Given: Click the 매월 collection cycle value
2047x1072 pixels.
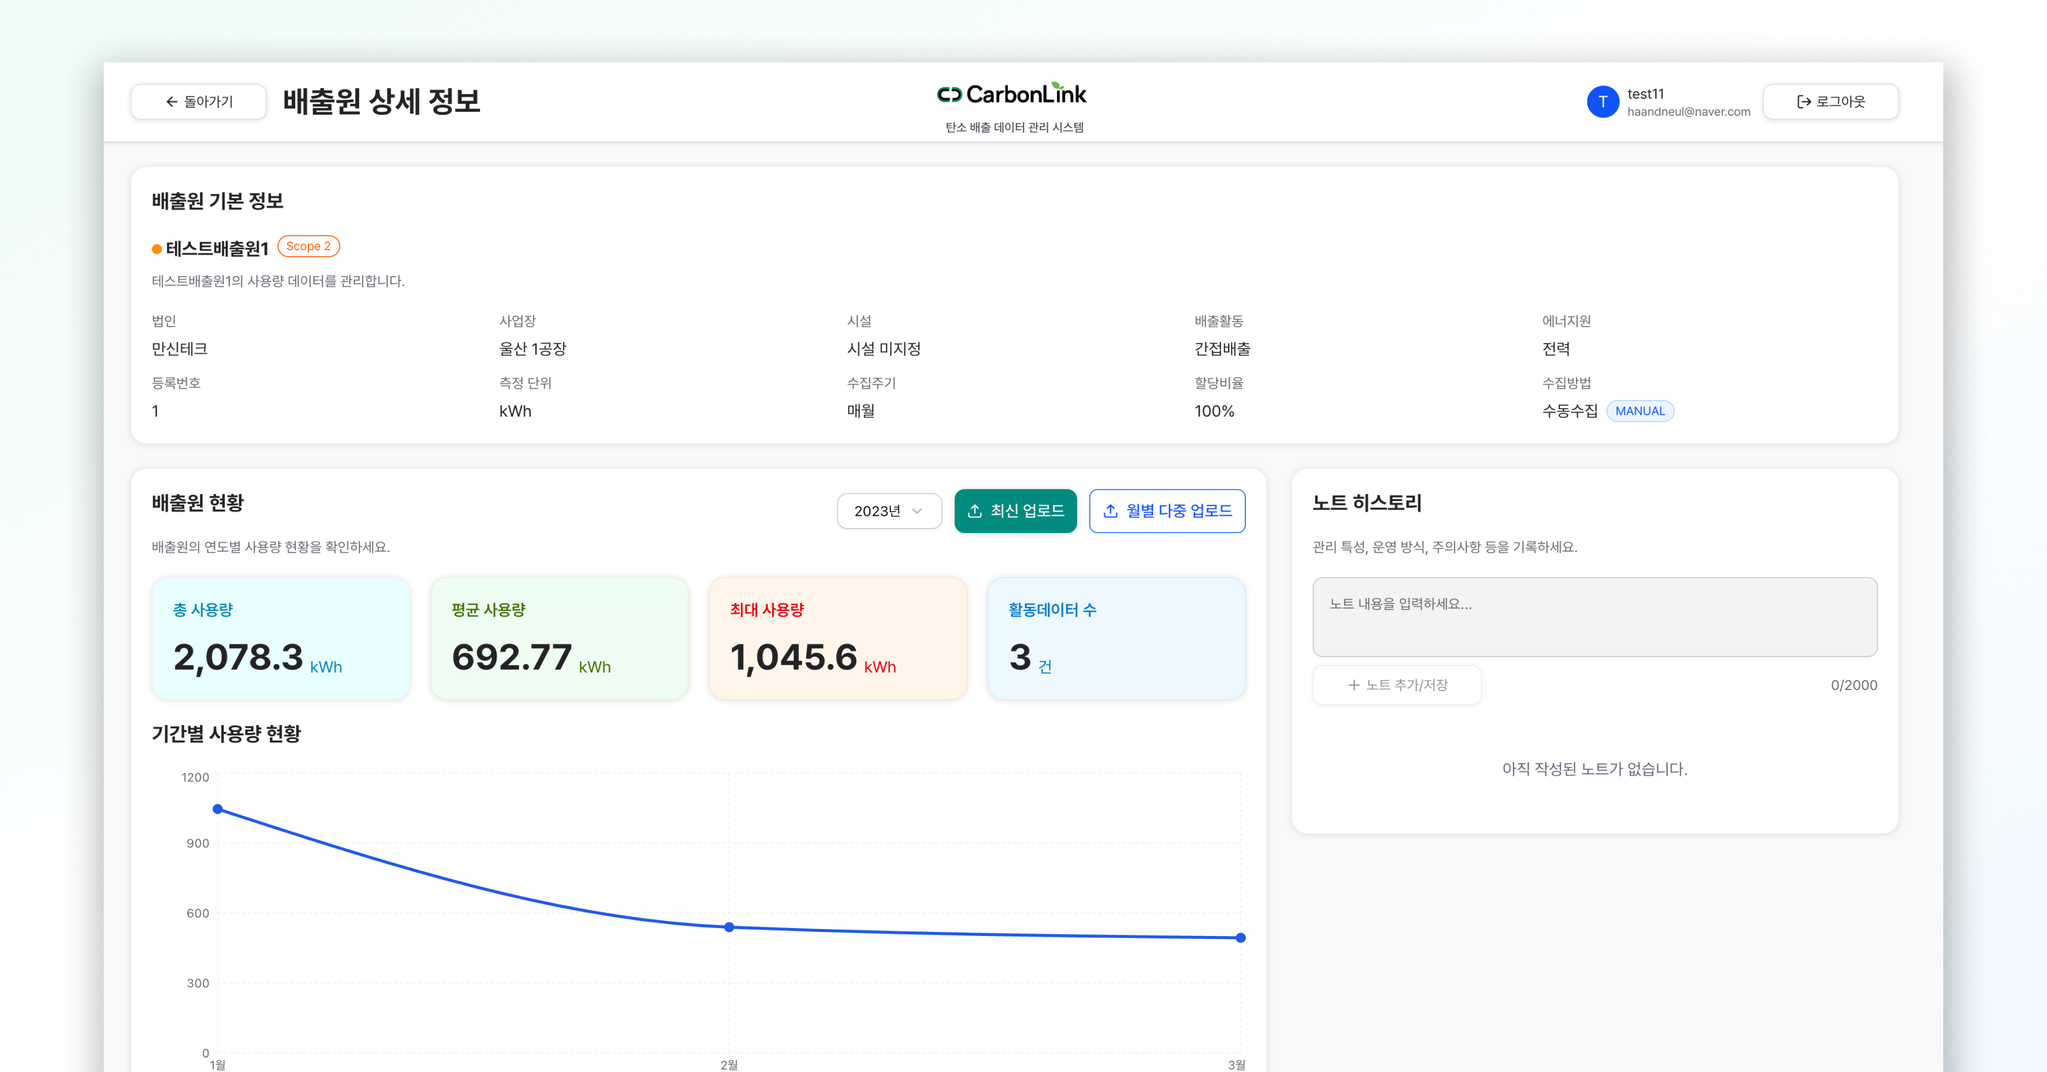Looking at the screenshot, I should point(860,411).
